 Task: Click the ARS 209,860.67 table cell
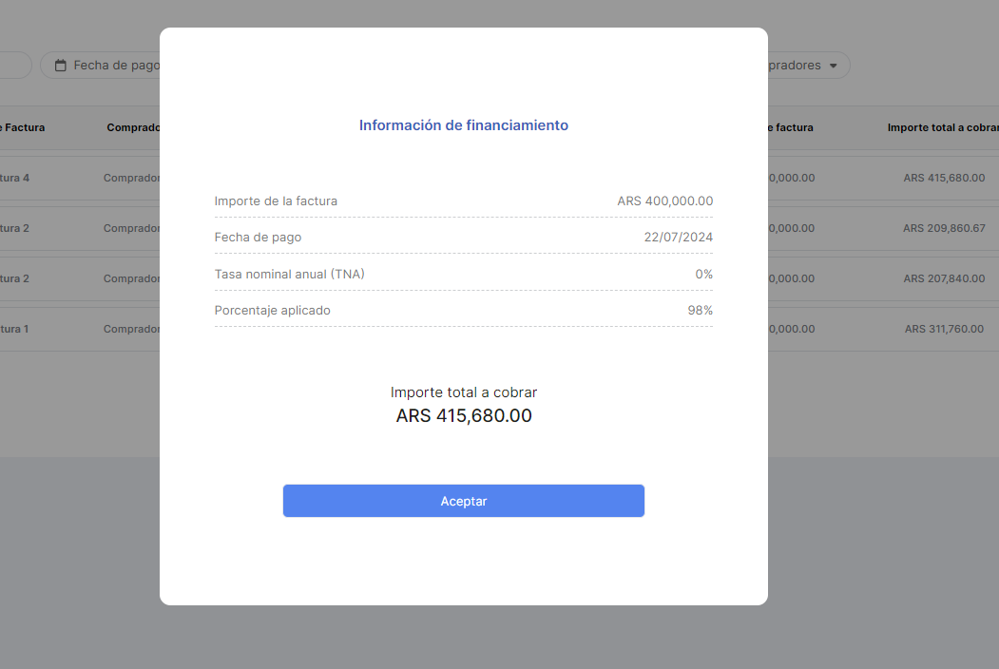[x=944, y=228]
